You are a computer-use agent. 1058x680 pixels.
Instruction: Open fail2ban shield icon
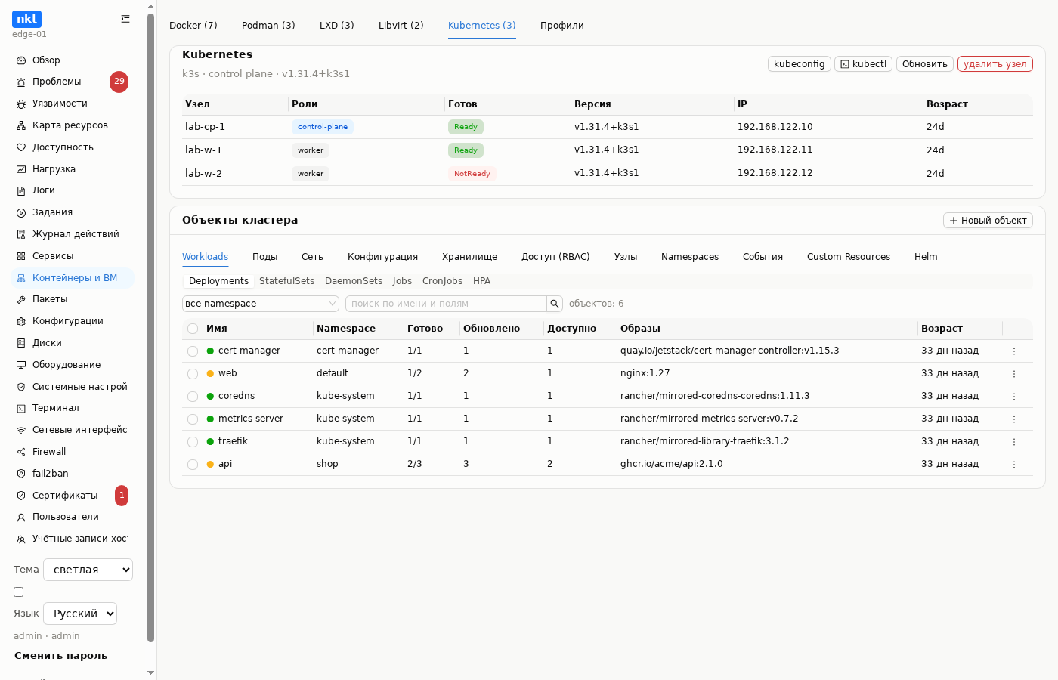(21, 474)
